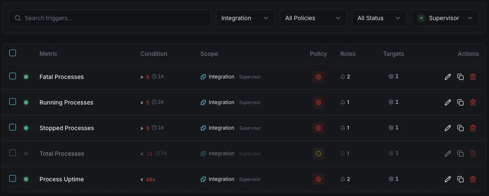Toggle the green status dot for Fatal Processes
Viewport: 489px width, 196px height.
pos(26,77)
